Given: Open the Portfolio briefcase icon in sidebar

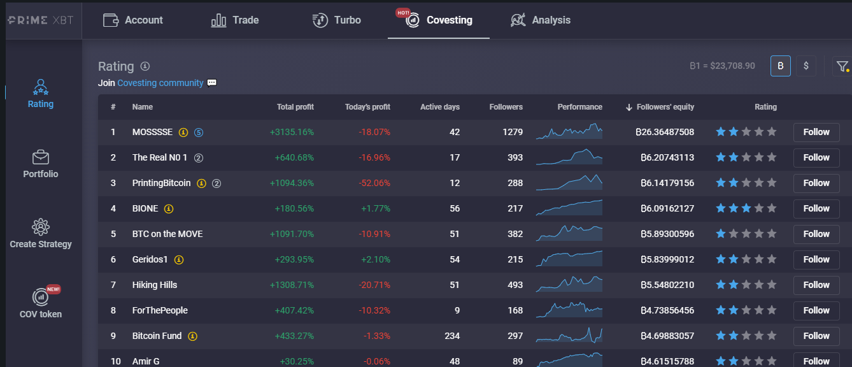Looking at the screenshot, I should point(41,157).
